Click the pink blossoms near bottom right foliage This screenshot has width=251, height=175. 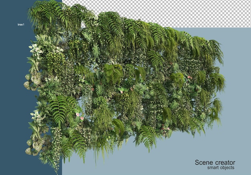tap(166, 127)
